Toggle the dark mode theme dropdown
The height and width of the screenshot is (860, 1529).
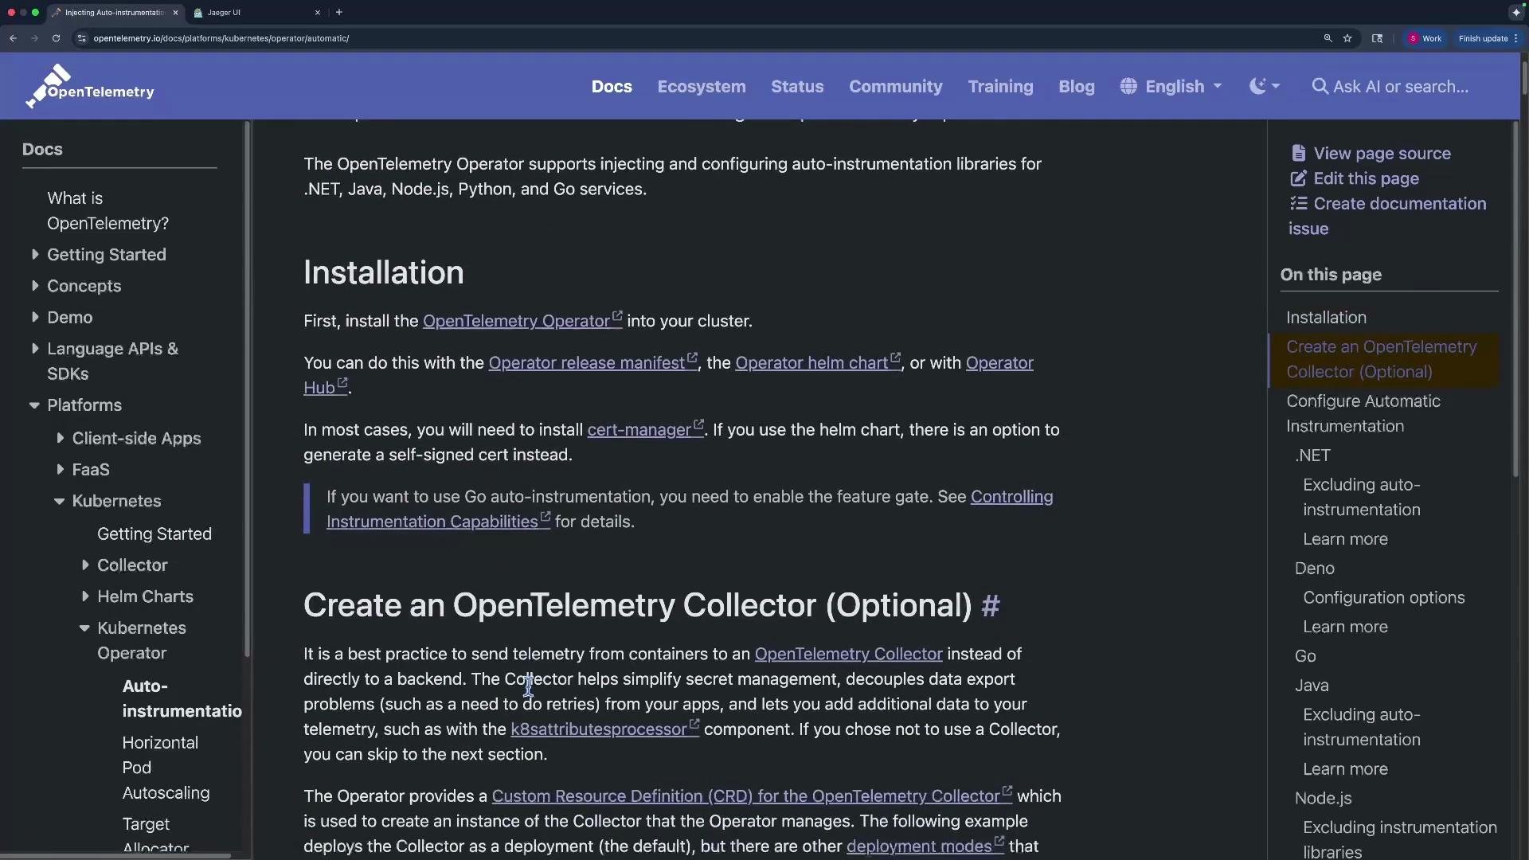1265,86
